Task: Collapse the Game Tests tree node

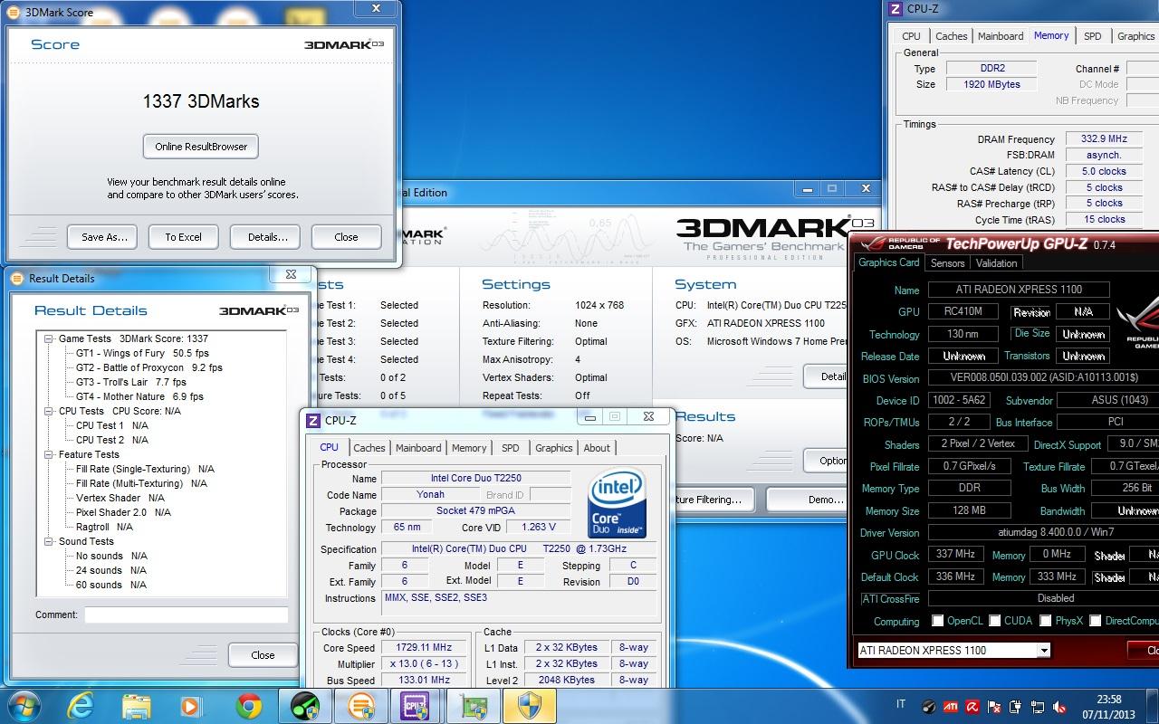Action: pos(49,338)
